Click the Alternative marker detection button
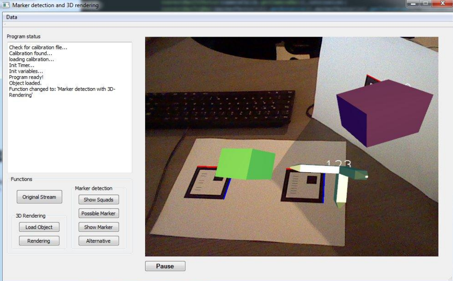 pos(98,241)
